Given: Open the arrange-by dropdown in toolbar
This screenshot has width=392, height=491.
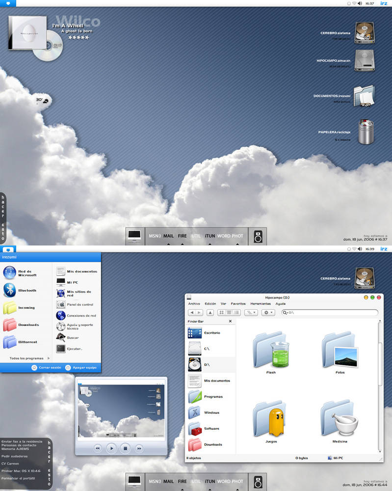Looking at the screenshot, I should click(251, 312).
